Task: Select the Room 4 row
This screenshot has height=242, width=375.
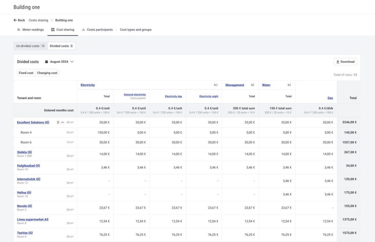Action: (26, 132)
